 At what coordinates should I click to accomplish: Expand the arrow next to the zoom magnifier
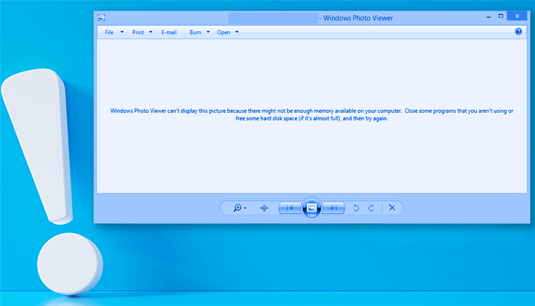click(245, 208)
